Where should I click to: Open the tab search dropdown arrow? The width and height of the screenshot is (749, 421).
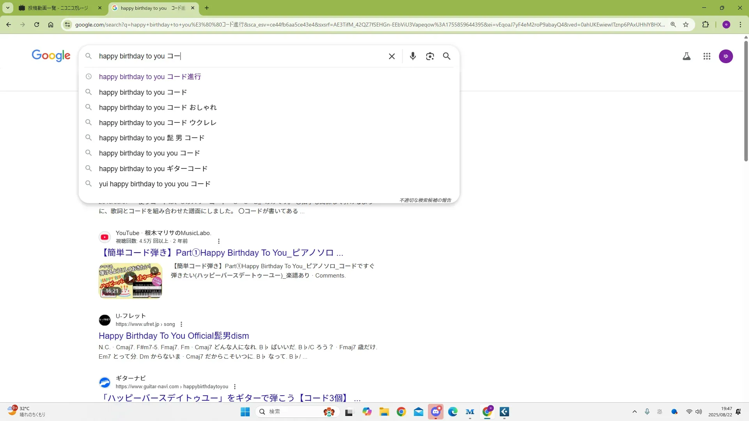pos(7,8)
